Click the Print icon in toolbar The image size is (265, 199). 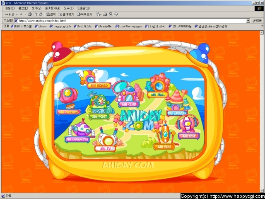[105, 15]
